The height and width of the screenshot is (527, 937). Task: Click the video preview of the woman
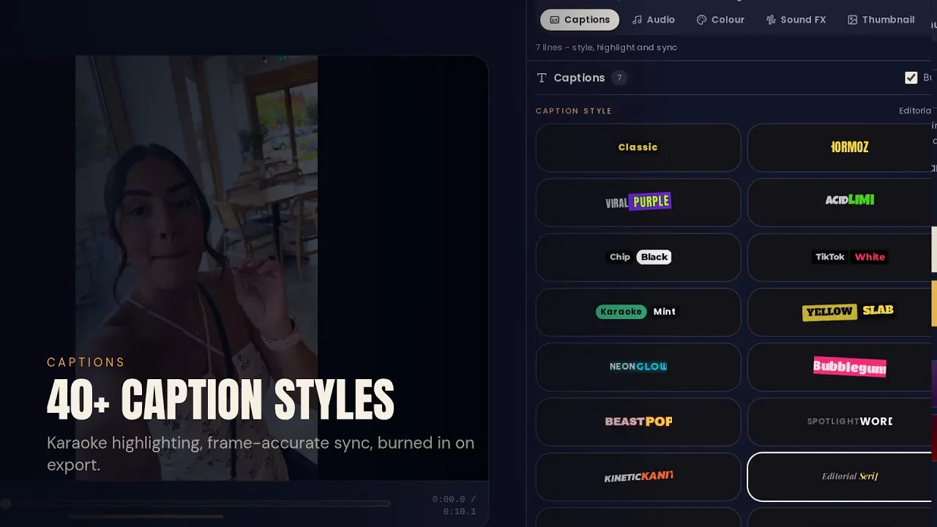pos(196,268)
